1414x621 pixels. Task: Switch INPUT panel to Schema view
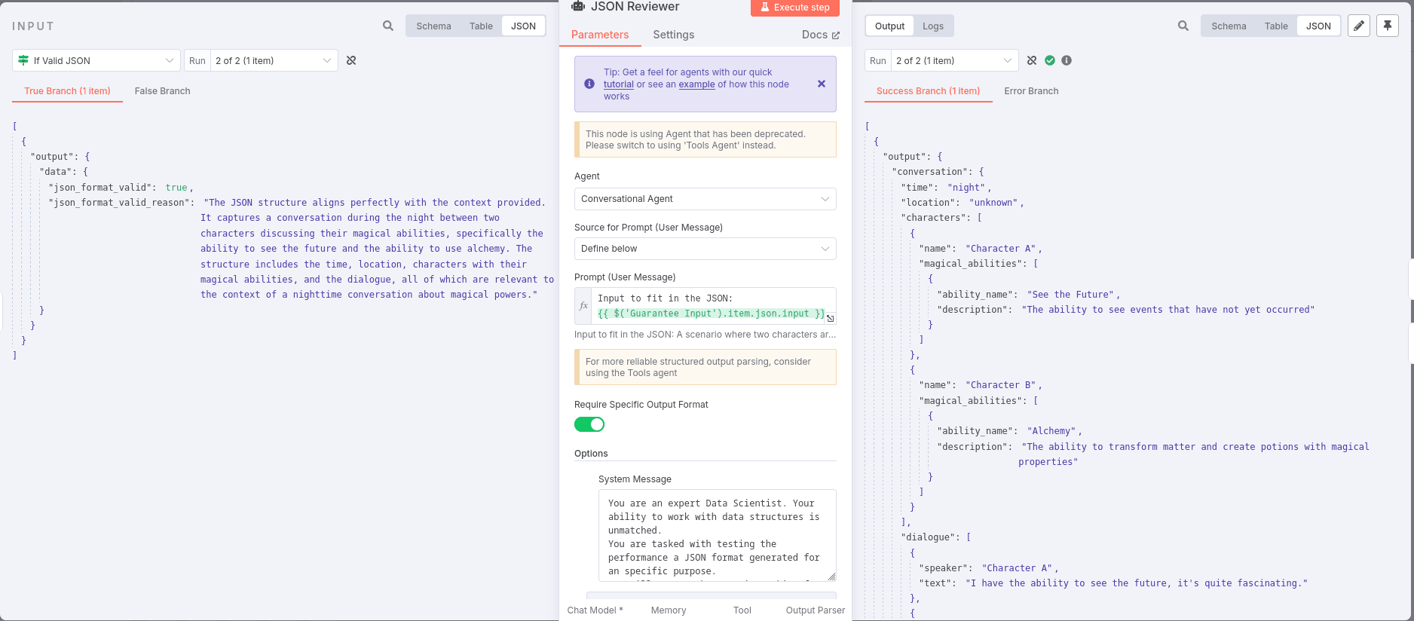433,26
